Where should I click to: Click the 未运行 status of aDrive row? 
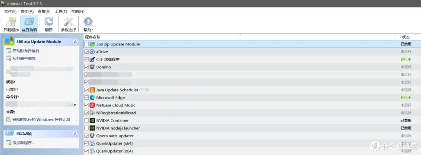(406, 52)
